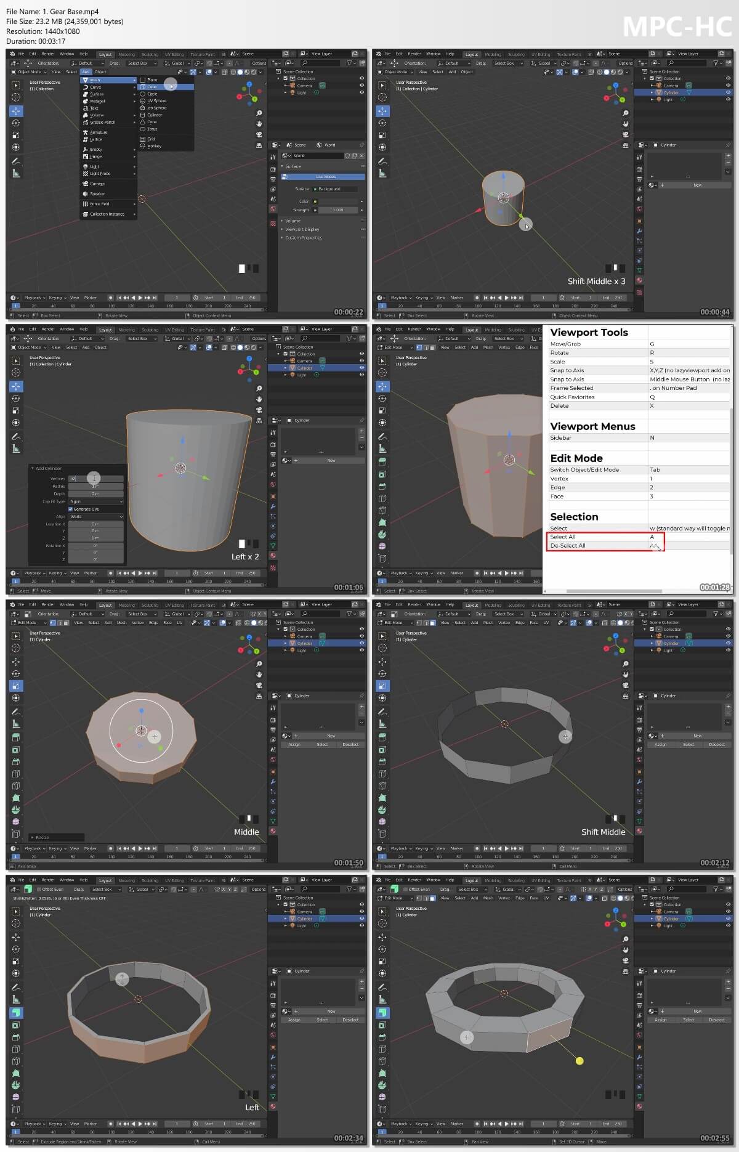The width and height of the screenshot is (739, 1152).
Task: Select the Measure tool in the 00:00:22 frame
Action: click(16, 173)
